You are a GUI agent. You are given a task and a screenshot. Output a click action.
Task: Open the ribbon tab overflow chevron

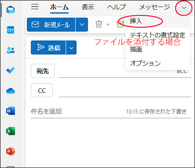click(184, 8)
